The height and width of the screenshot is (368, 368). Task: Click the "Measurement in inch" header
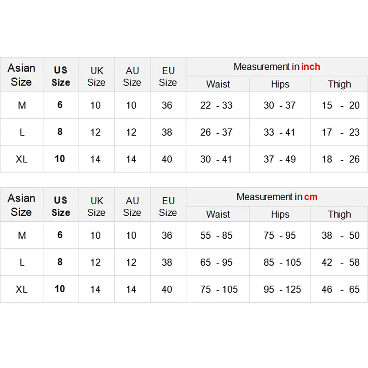(x=276, y=67)
